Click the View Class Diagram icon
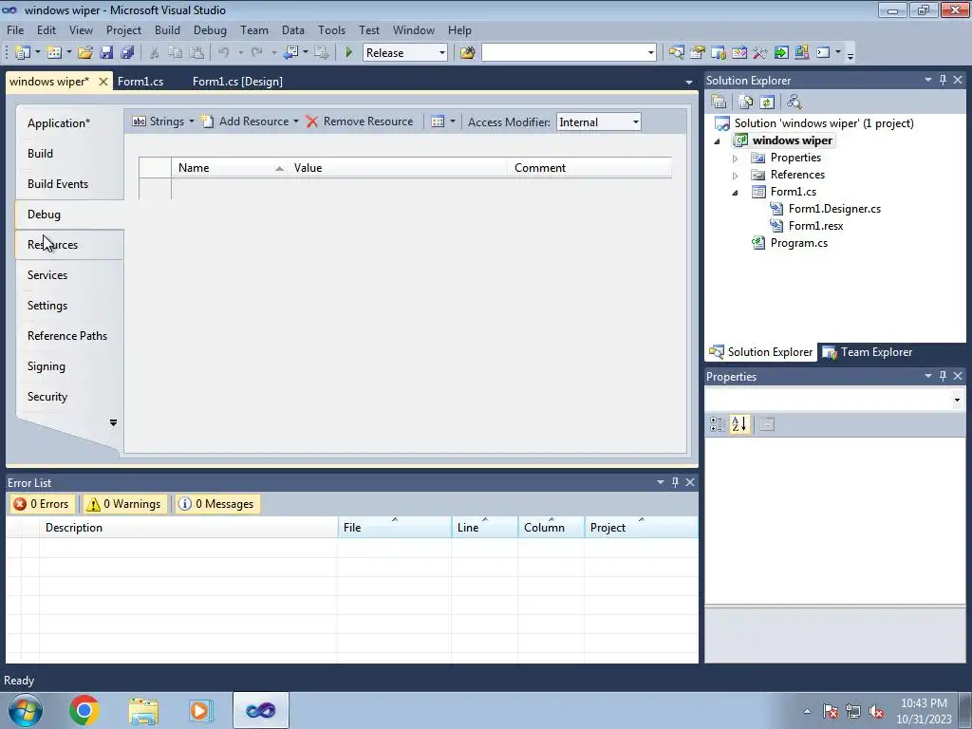This screenshot has width=972, height=729. coord(794,102)
